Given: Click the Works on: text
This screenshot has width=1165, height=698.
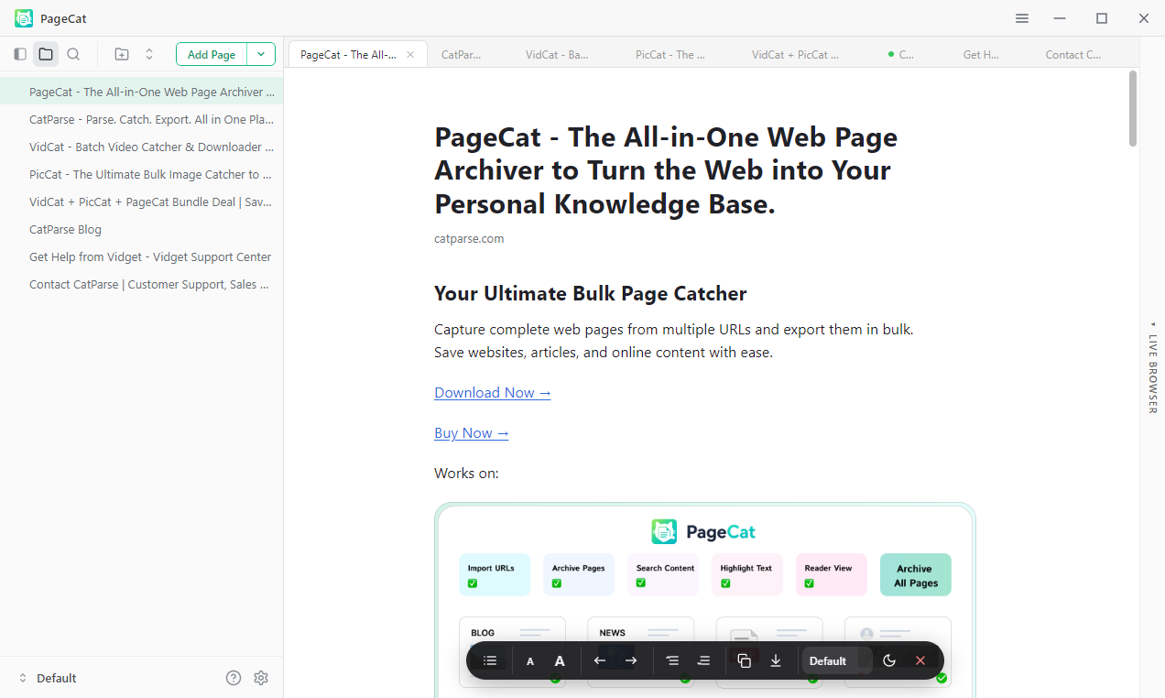Looking at the screenshot, I should tap(466, 474).
